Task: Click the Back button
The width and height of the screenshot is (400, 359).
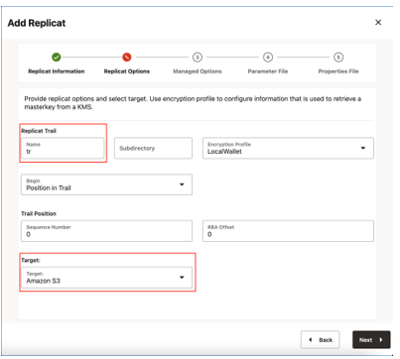Action: [x=320, y=340]
